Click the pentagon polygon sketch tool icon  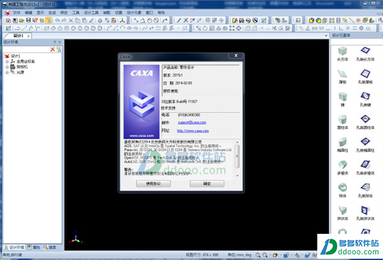click(x=60, y=28)
